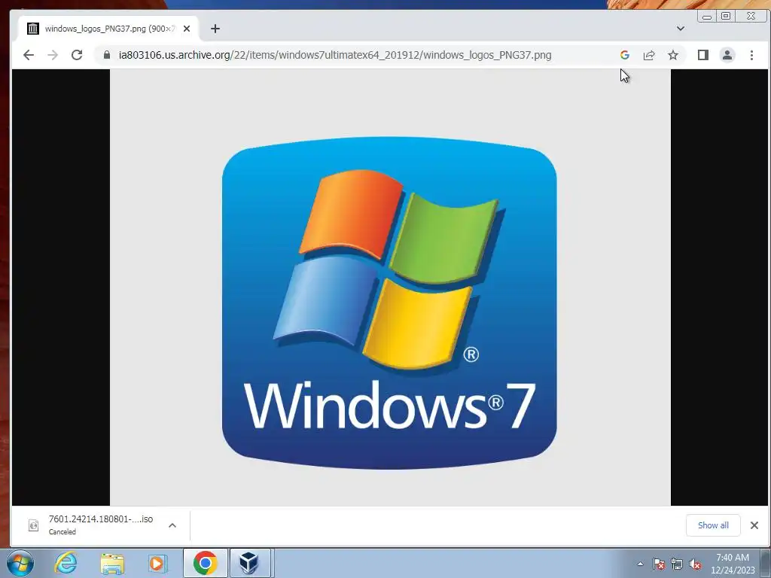The width and height of the screenshot is (771, 578).
Task: Click the address bar URL
Action: pos(335,55)
